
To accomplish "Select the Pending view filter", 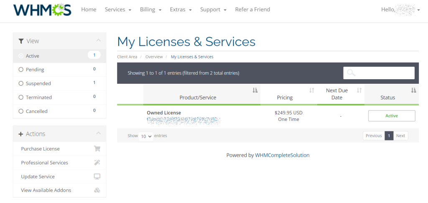I will [x=59, y=70].
